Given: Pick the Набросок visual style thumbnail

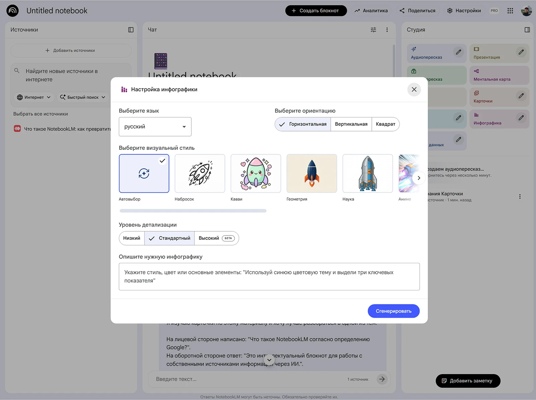Looking at the screenshot, I should click(x=200, y=174).
